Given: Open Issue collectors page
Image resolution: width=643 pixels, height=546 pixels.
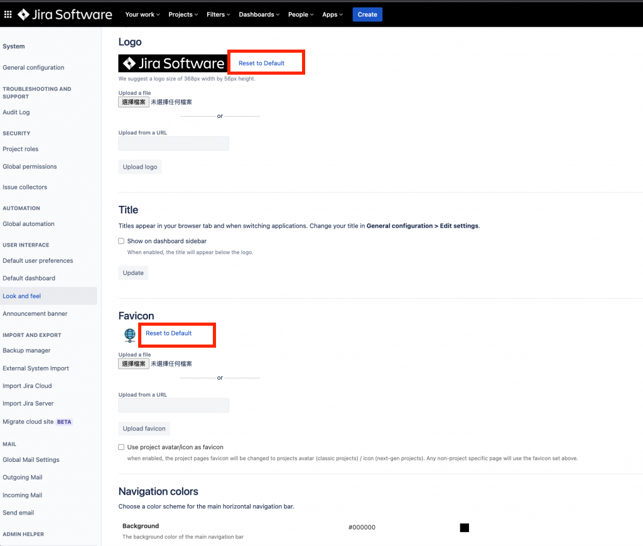Looking at the screenshot, I should 24,187.
